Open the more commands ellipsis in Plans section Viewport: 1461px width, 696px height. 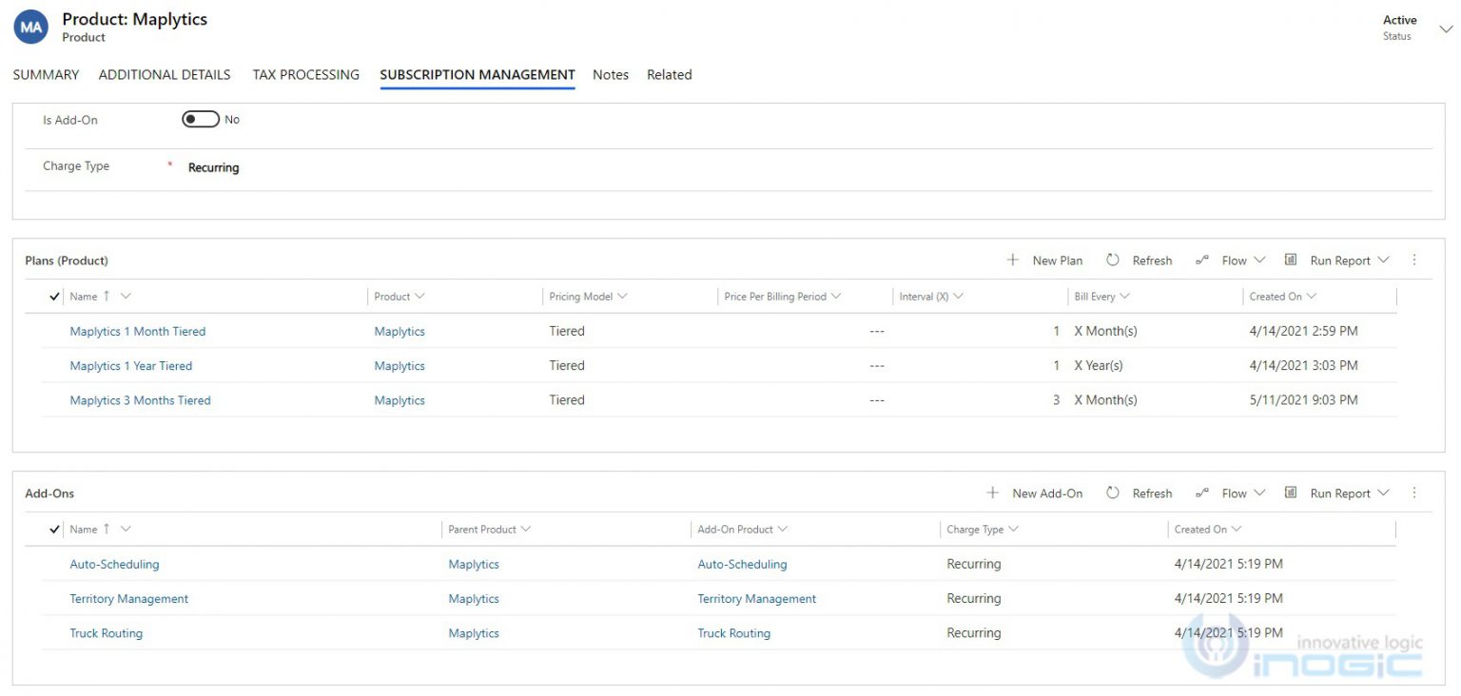(1414, 260)
